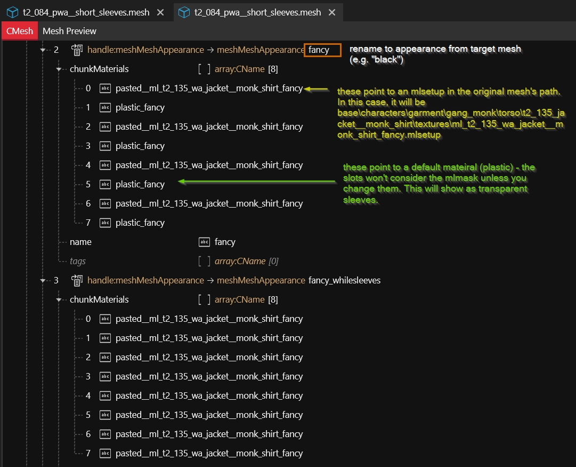Click the string icon of plastic_fancy index 5
The width and height of the screenshot is (576, 467).
point(106,184)
